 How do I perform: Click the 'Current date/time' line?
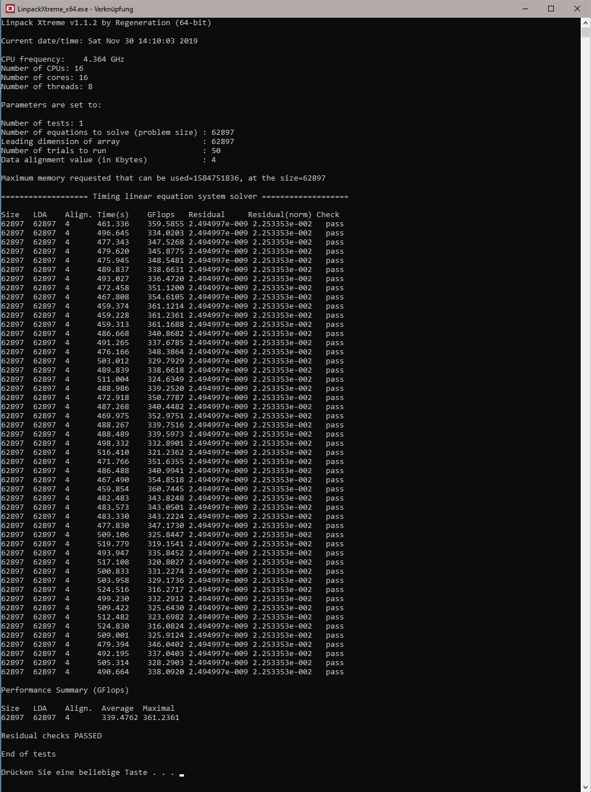point(99,41)
